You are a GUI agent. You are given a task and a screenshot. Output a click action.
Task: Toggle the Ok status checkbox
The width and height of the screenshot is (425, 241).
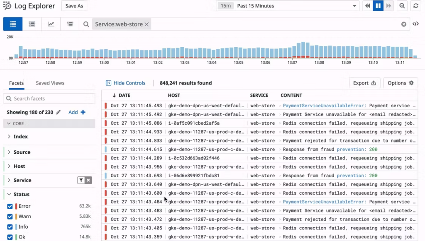10,237
